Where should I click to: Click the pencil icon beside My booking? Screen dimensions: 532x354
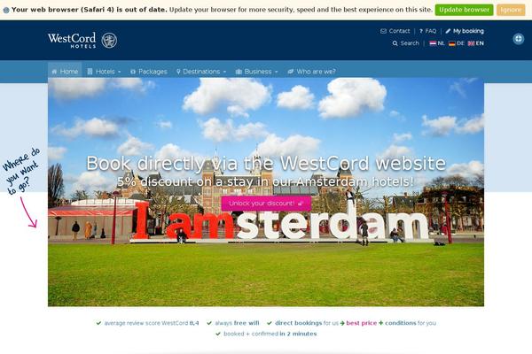(448, 31)
